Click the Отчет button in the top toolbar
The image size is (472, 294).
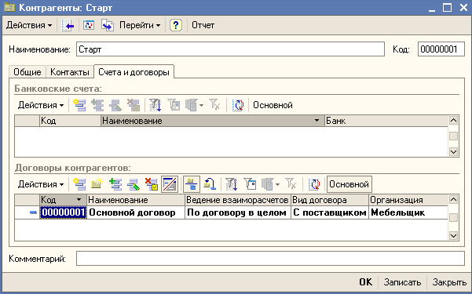(x=203, y=25)
